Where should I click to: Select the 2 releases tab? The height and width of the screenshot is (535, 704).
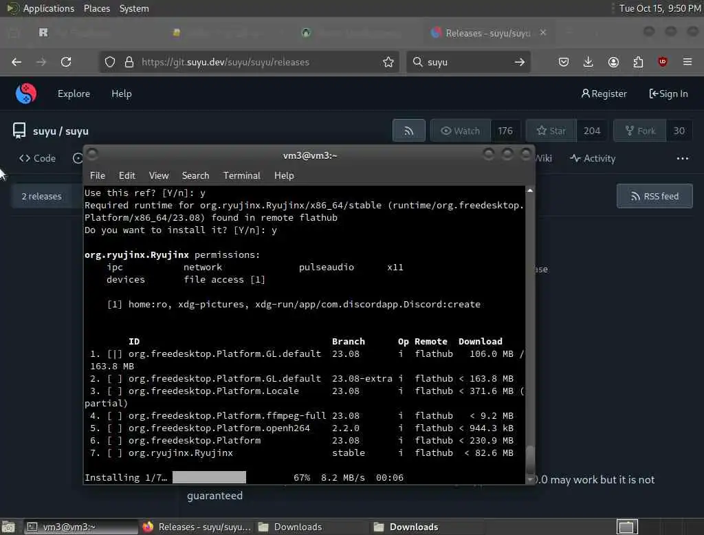click(x=42, y=196)
